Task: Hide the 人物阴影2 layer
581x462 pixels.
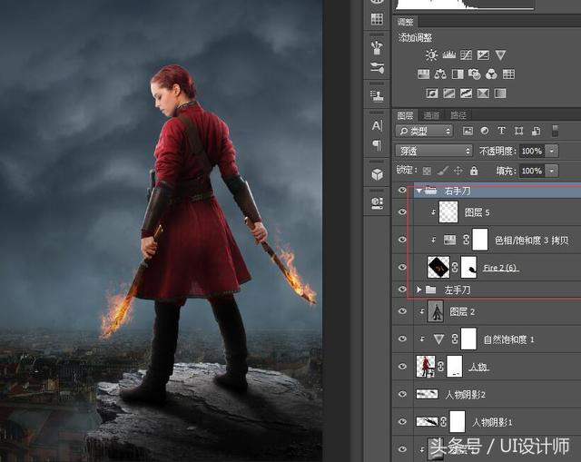Action: [x=402, y=394]
